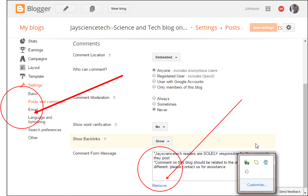This screenshot has height=196, width=308.
Task: Click the Remove link under Comment Form Message
Action: point(159,185)
